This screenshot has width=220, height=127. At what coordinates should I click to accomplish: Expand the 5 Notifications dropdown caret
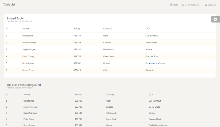200,5
